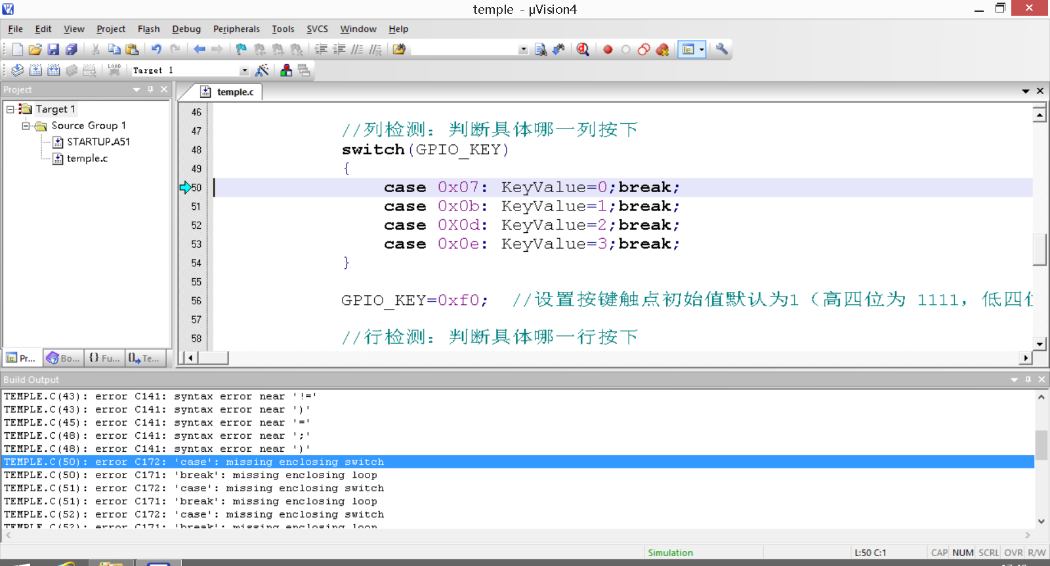Insert breakpoint with red dot icon
The width and height of the screenshot is (1050, 566).
click(608, 49)
